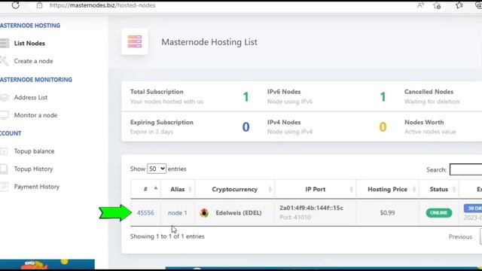The height and width of the screenshot is (271, 482).
Task: Click the Topup History icon
Action: pyautogui.click(x=4, y=169)
